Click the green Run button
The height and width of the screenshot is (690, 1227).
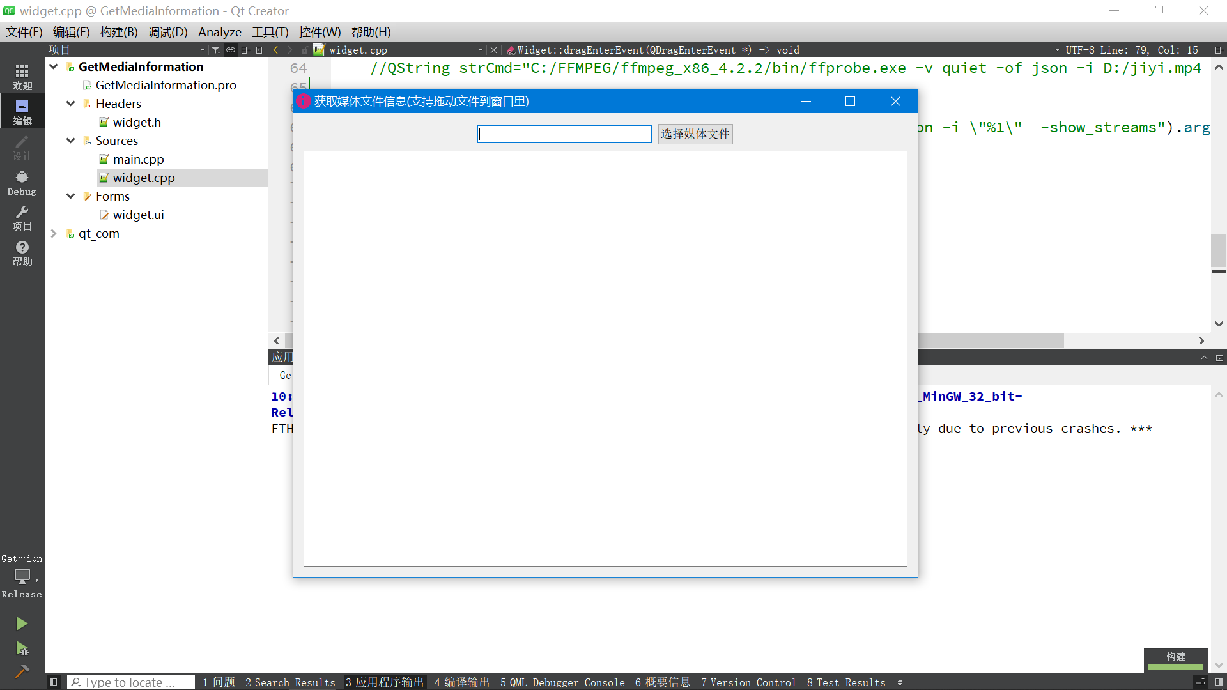click(x=22, y=623)
